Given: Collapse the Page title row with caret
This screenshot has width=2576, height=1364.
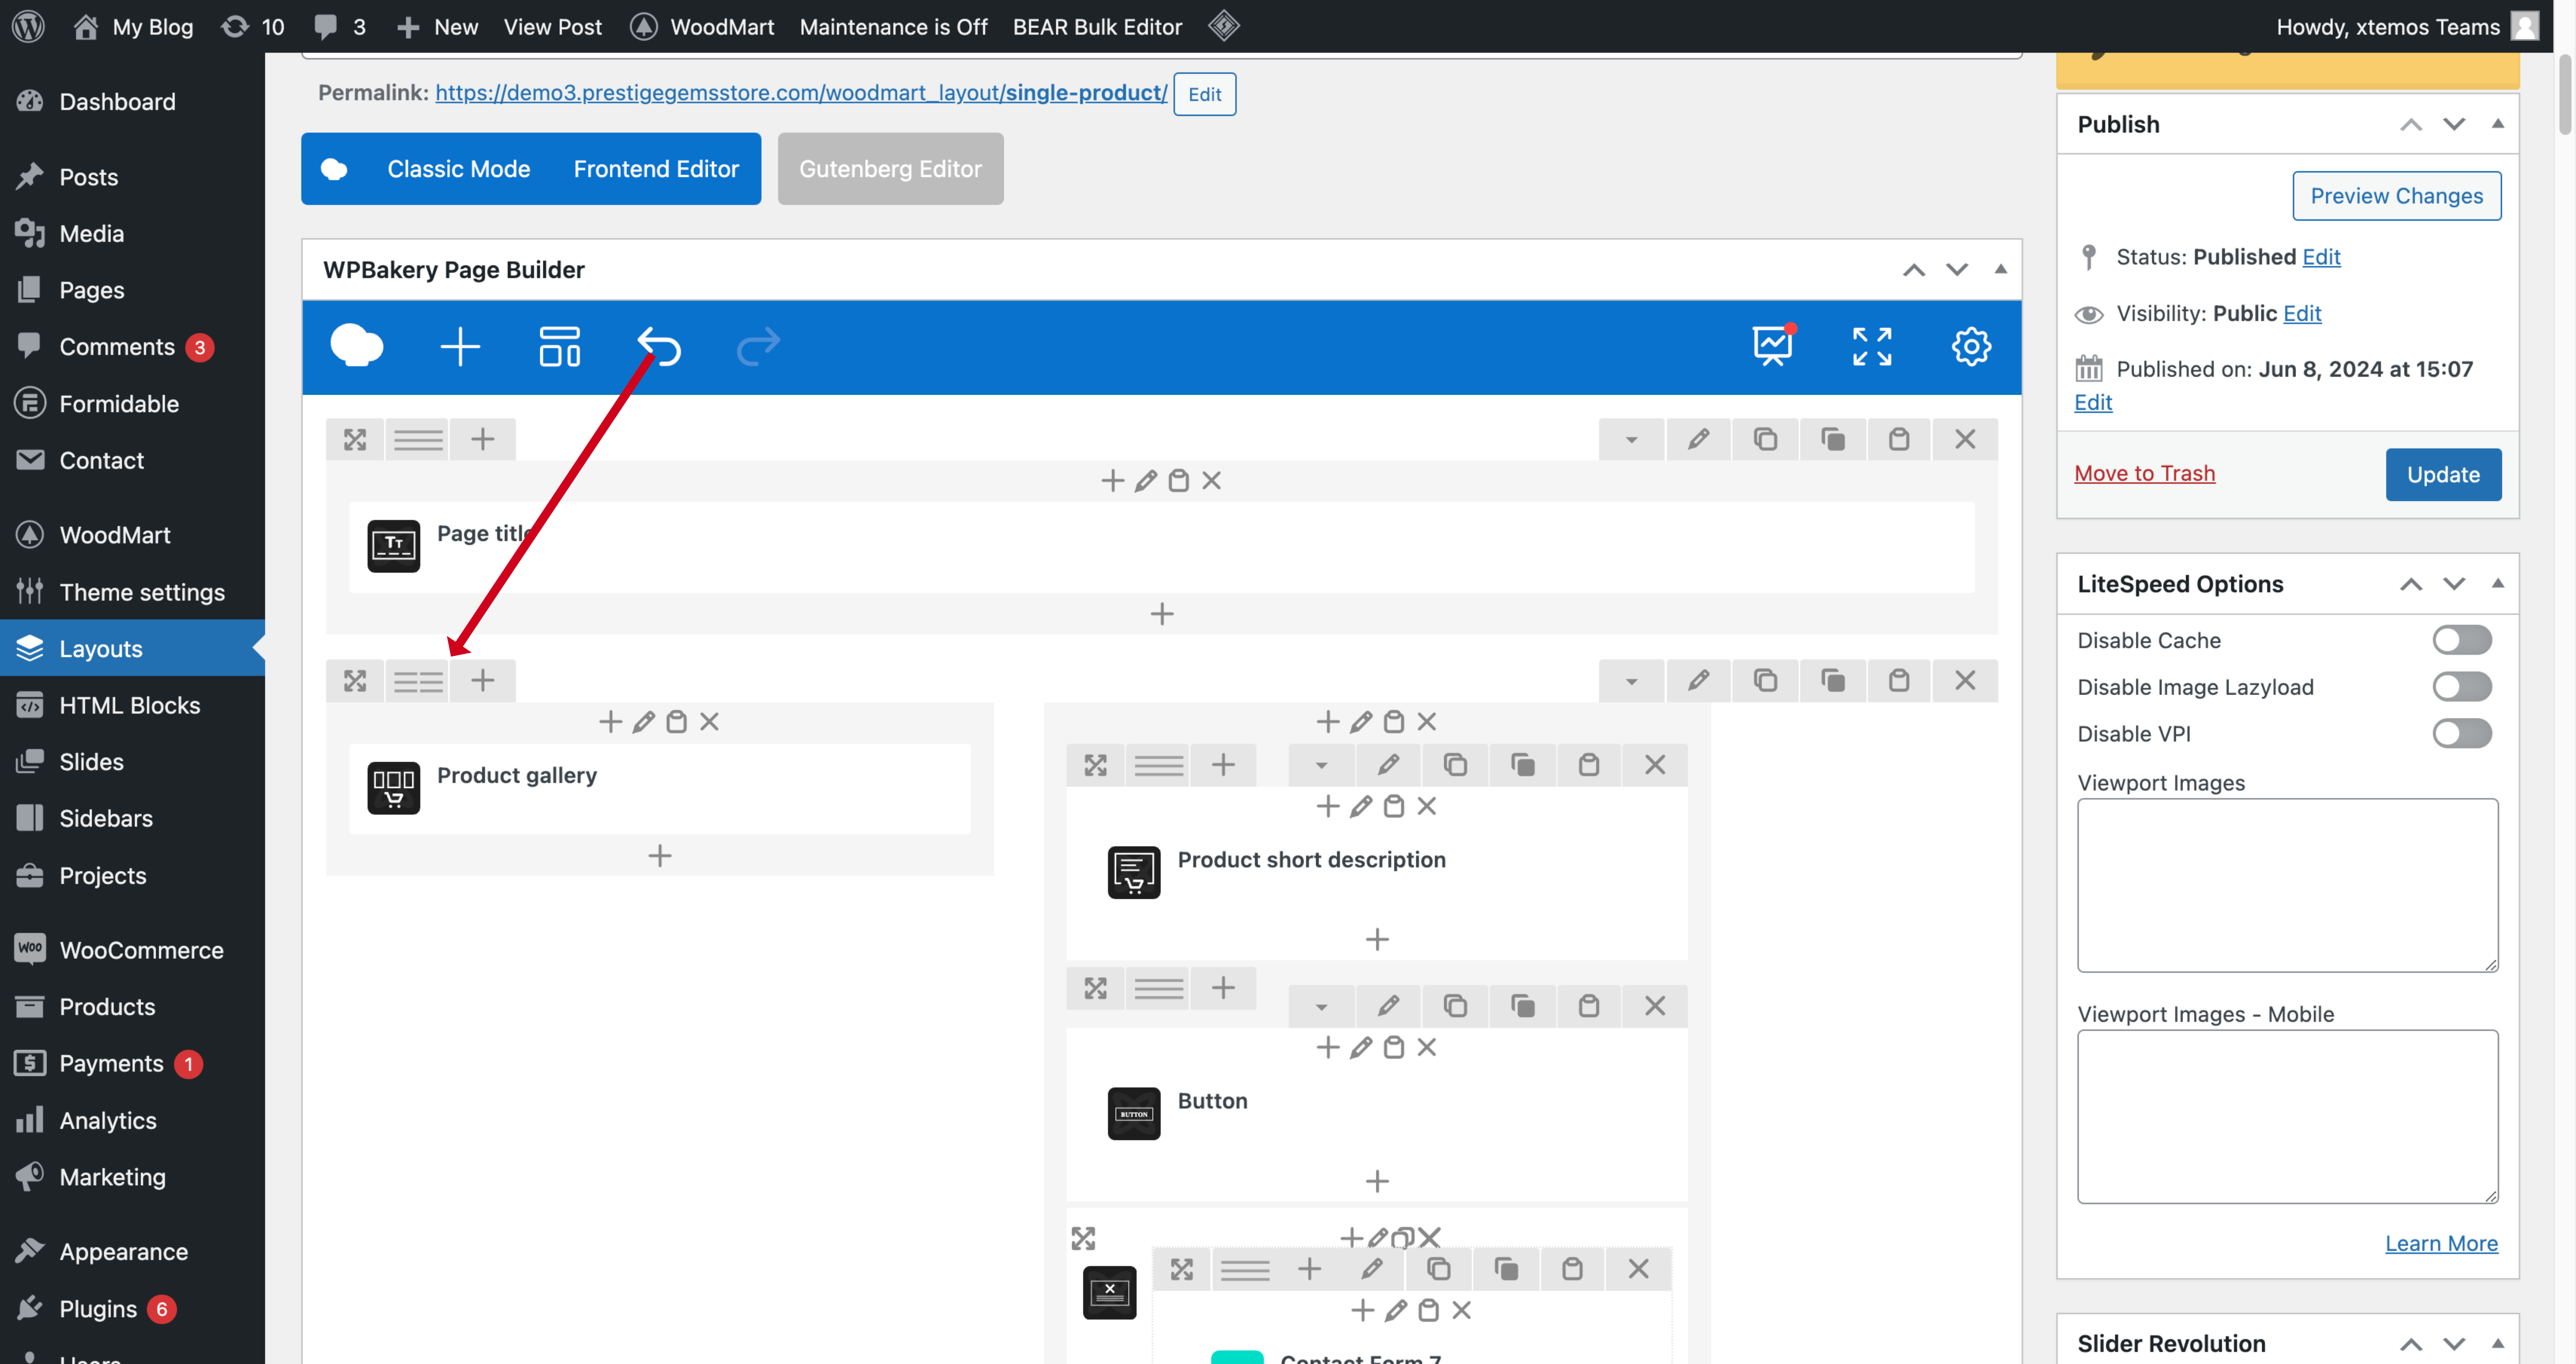Looking at the screenshot, I should pyautogui.click(x=1632, y=439).
